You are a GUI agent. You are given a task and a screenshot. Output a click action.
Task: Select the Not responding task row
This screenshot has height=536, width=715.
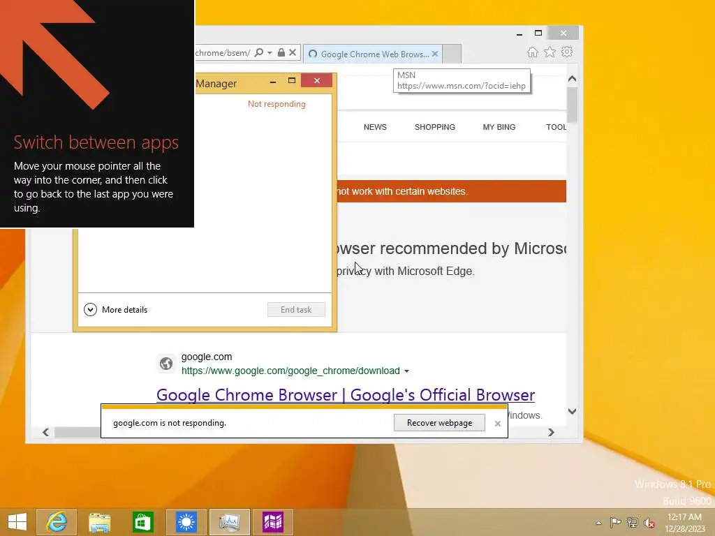pos(263,104)
